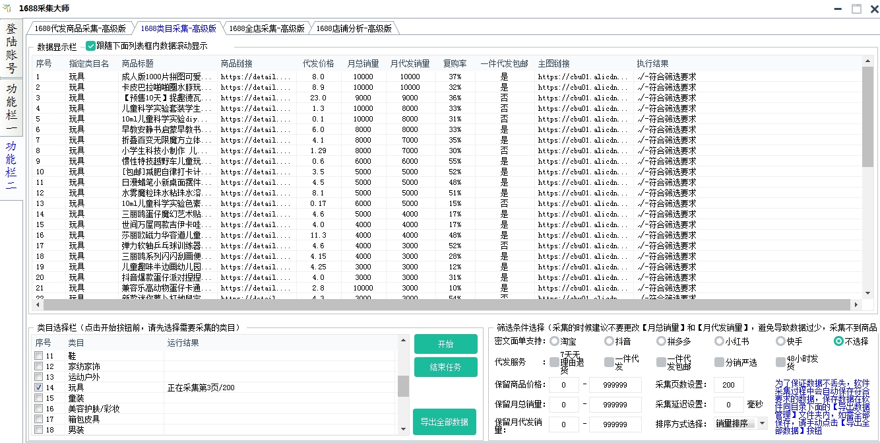This screenshot has height=443, width=880.
Task: Select the row titled 日漫蜡笔小新桌面摆件
Action: click(x=447, y=182)
